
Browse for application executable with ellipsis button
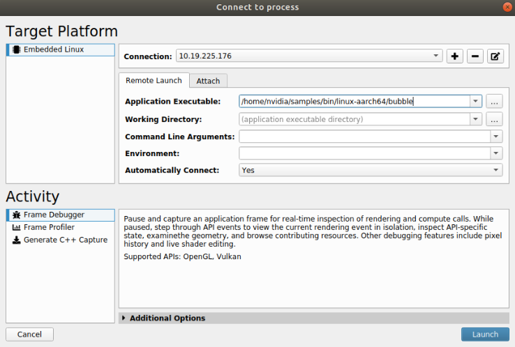click(494, 102)
